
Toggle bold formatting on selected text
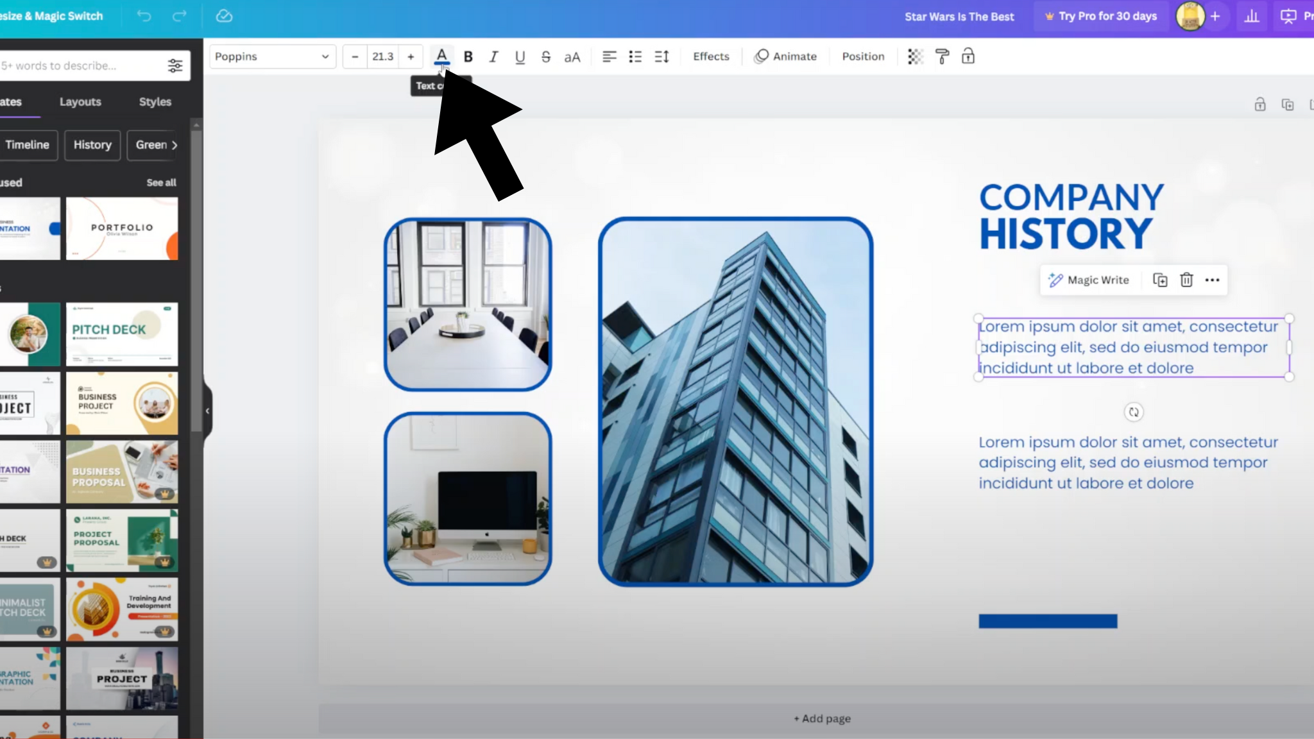pyautogui.click(x=468, y=56)
